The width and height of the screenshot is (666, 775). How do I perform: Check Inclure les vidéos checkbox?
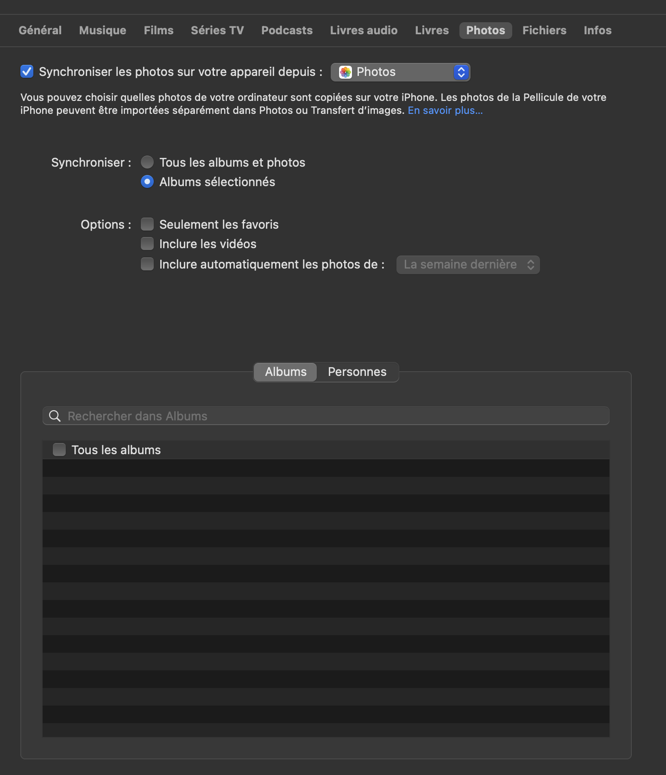coord(147,244)
